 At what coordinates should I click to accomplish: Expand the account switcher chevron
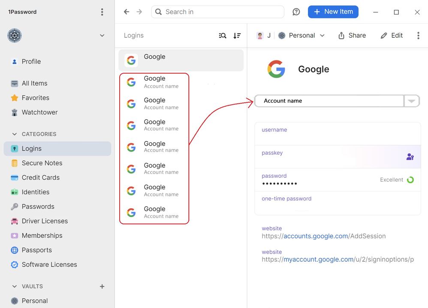point(102,36)
